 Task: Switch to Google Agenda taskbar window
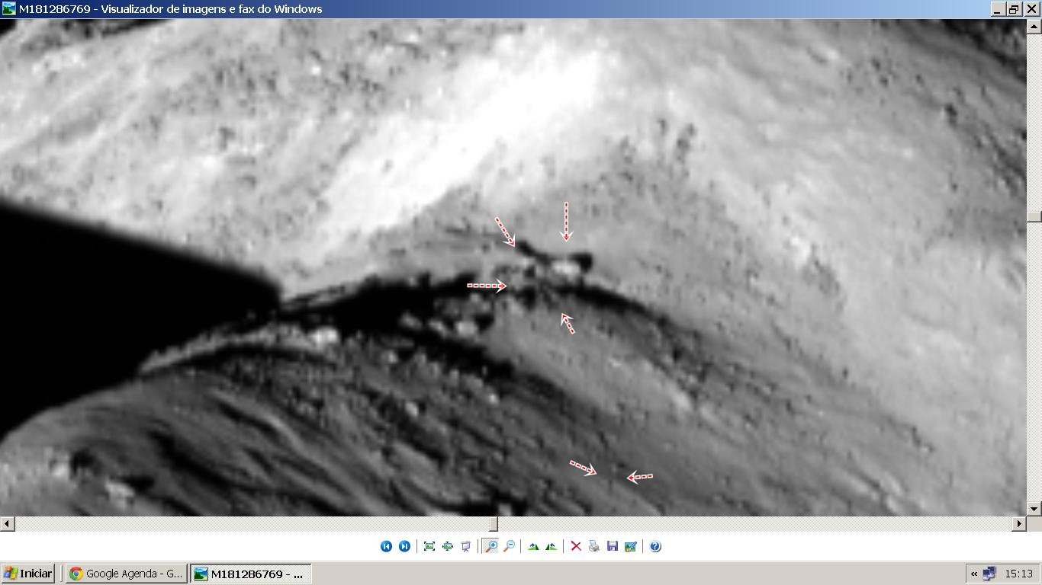tap(126, 574)
